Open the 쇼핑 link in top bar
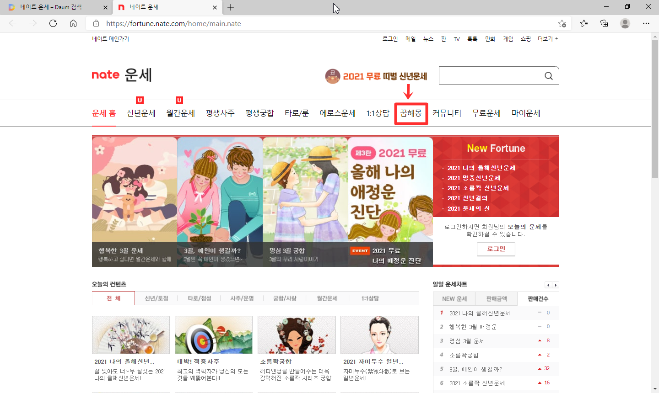The image size is (659, 393). 525,39
